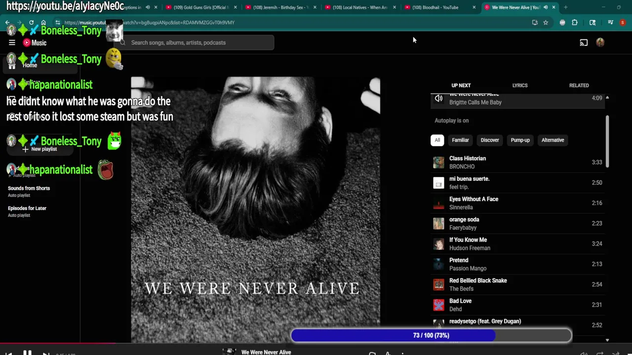Click the We Were Never Alive album art

pos(255,209)
